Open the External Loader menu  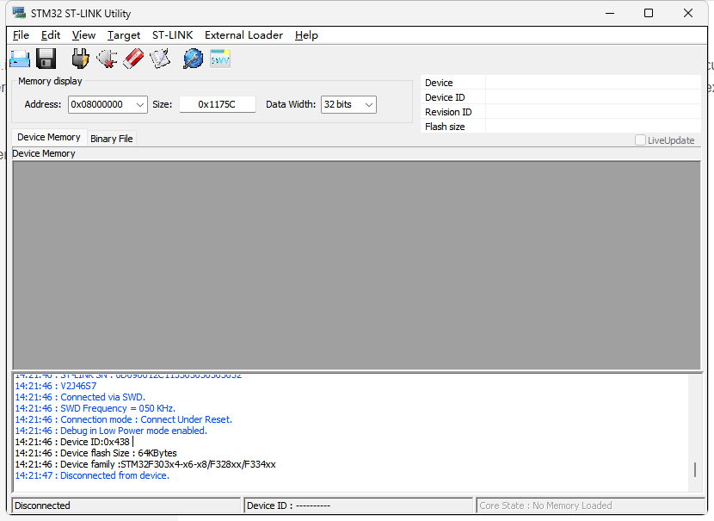pos(243,35)
